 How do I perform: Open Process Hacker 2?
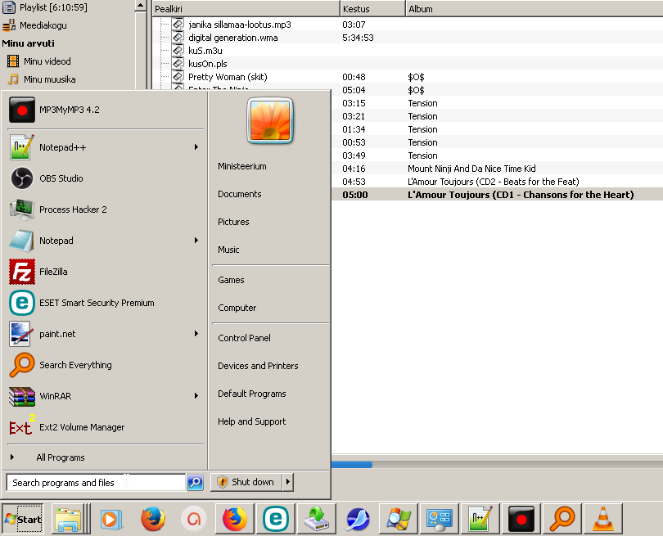[x=106, y=209]
